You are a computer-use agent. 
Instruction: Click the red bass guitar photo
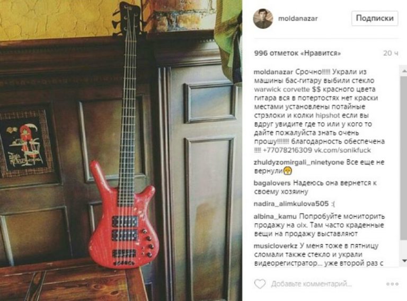pyautogui.click(x=121, y=150)
